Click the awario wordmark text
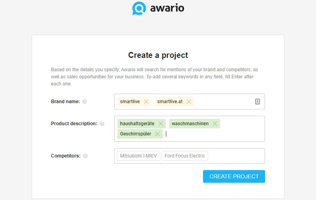This screenshot has width=316, height=200. (x=167, y=8)
